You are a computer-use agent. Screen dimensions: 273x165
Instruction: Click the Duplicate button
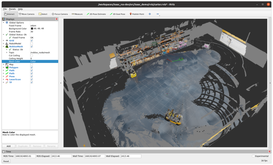coord(23,146)
